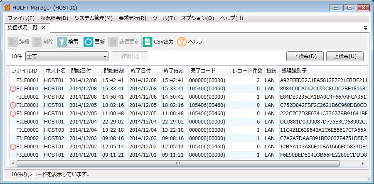Click the HOST03 cell
This screenshot has height=184, width=374.
click(54, 130)
